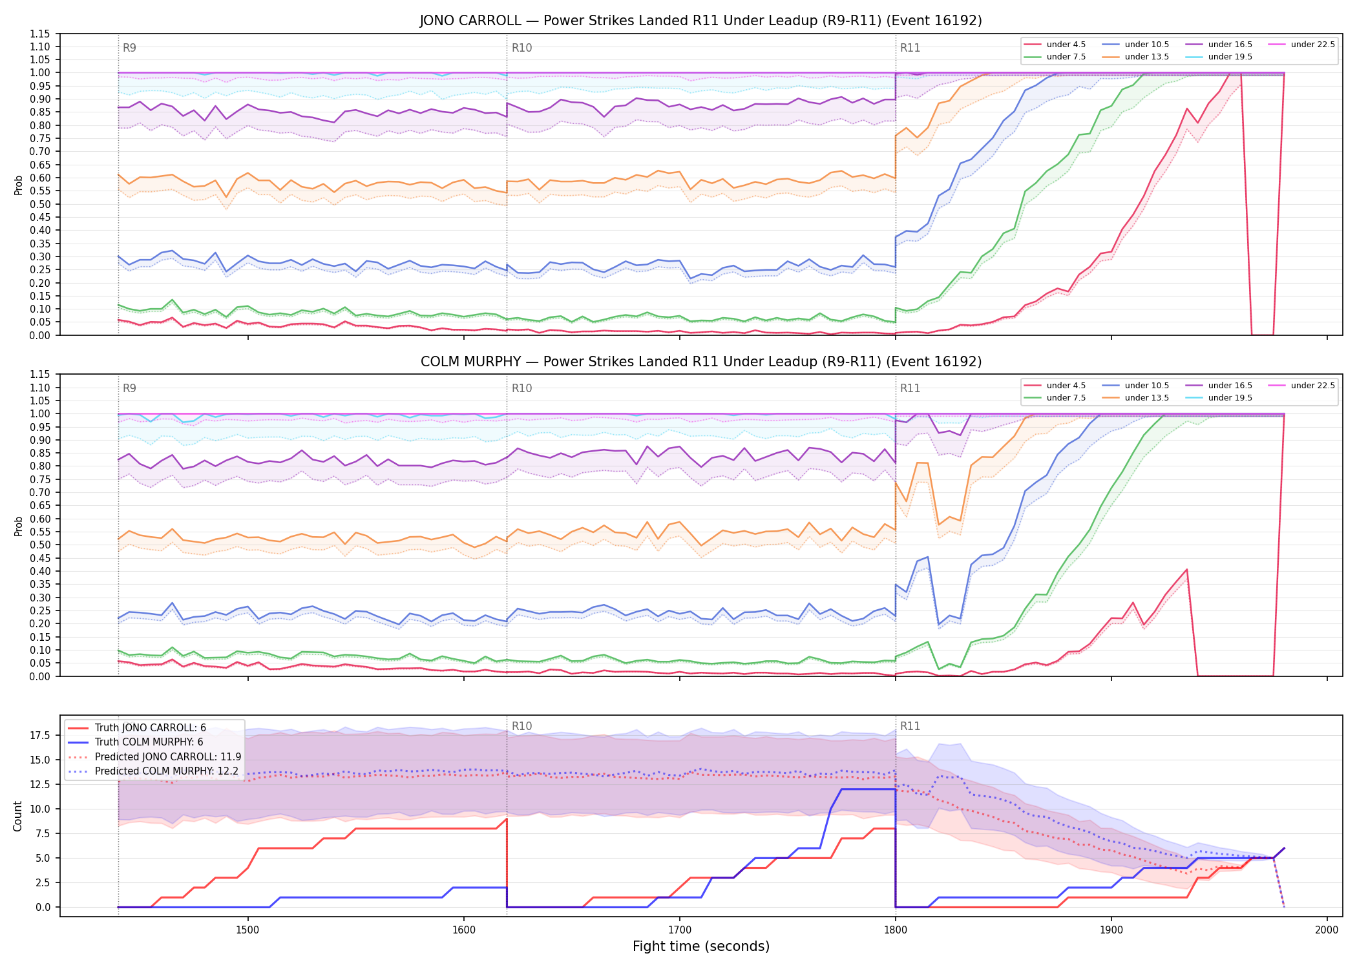Pick 'under 19.5' in Colm Murphy chart legend
The height and width of the screenshot is (969, 1357).
[x=1219, y=398]
